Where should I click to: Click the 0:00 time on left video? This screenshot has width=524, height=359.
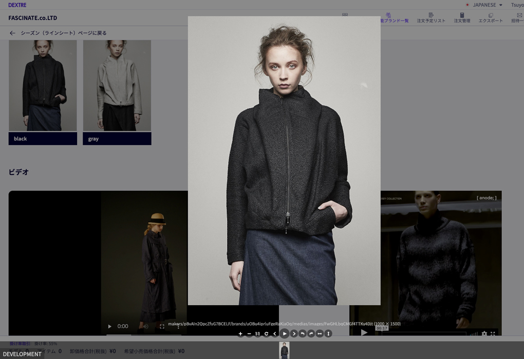tap(123, 326)
